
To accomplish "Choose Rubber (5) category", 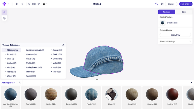I will [30, 72].
